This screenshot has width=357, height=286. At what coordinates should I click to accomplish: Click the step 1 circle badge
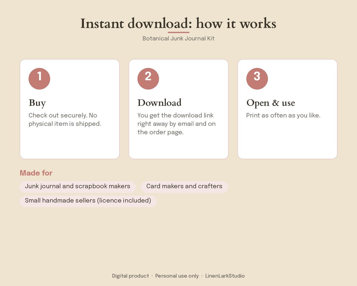39,79
